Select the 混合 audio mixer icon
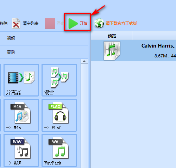This screenshot has height=168, width=176. [x=59, y=80]
